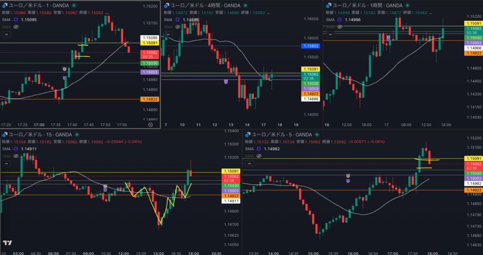This screenshot has height=255, width=483.
Task: Select the blue 1.15802 price label on 4-hour chart
Action: click(x=310, y=46)
